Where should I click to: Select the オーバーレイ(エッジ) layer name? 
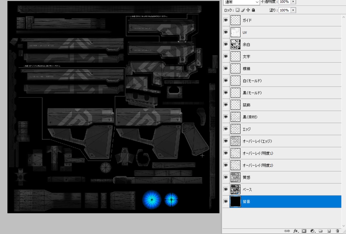coord(257,141)
